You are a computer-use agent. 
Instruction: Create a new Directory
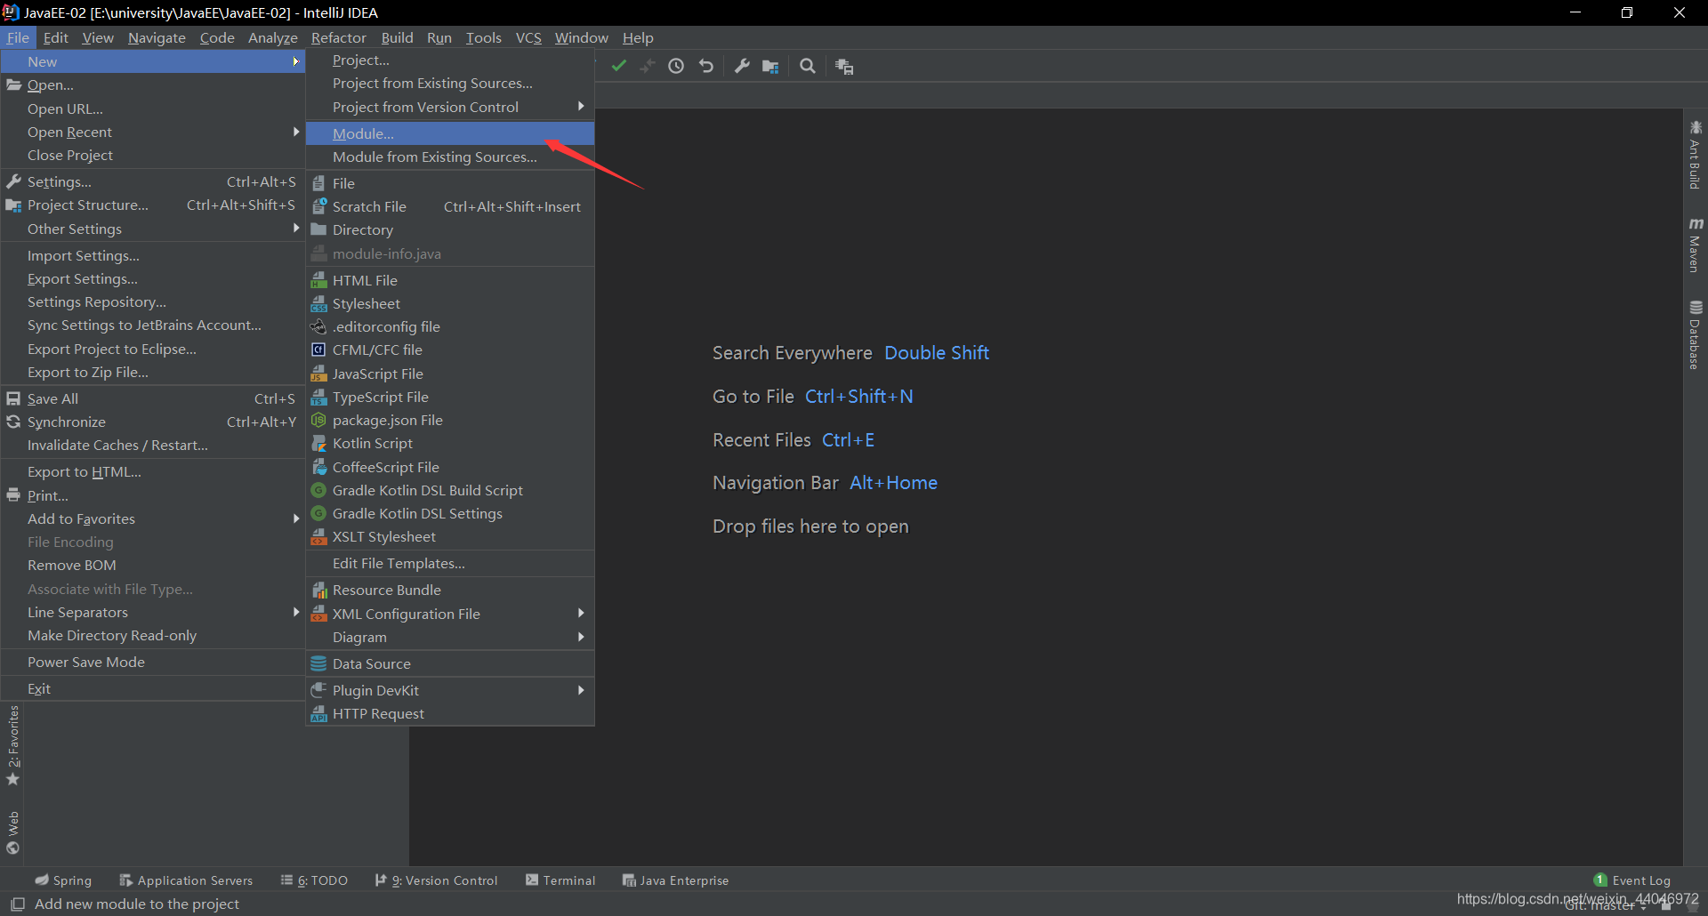(x=450, y=229)
